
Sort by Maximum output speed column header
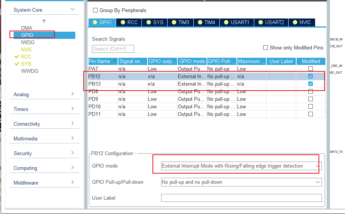[252, 62]
